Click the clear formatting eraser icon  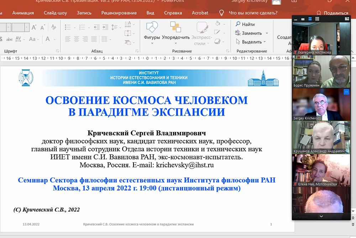tap(53, 27)
